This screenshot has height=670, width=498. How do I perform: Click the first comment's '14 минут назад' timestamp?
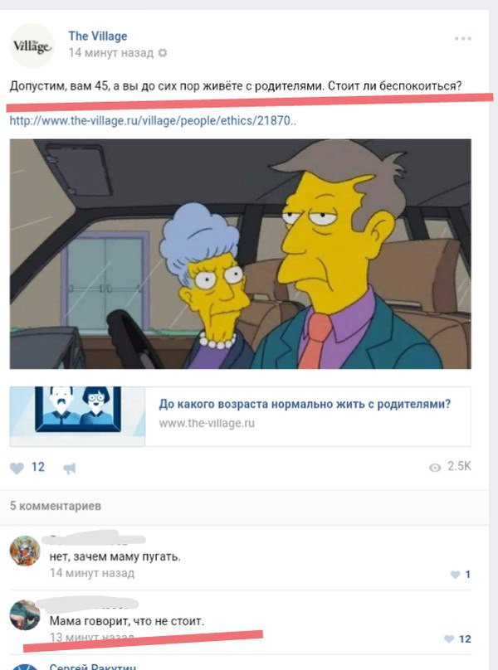point(92,573)
